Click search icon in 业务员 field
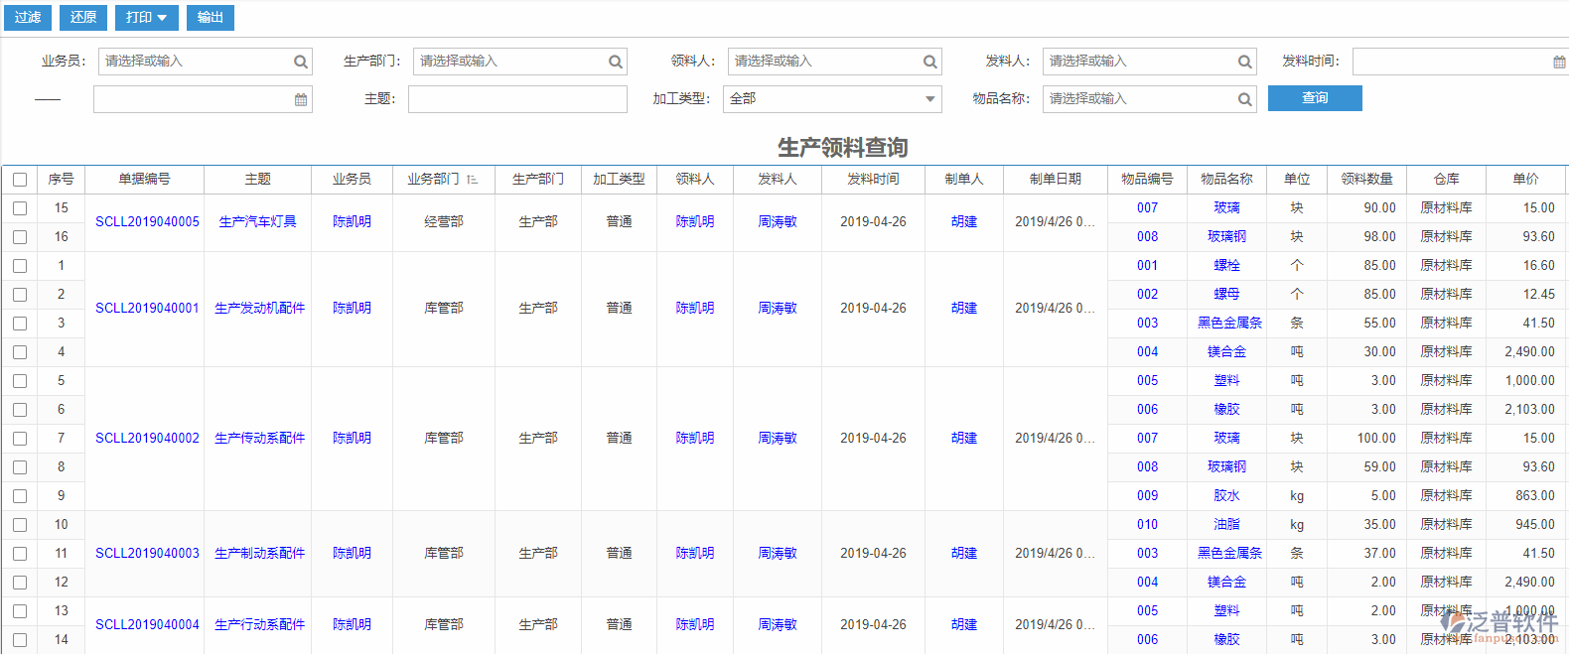Viewport: 1569px width, 654px height. (300, 62)
